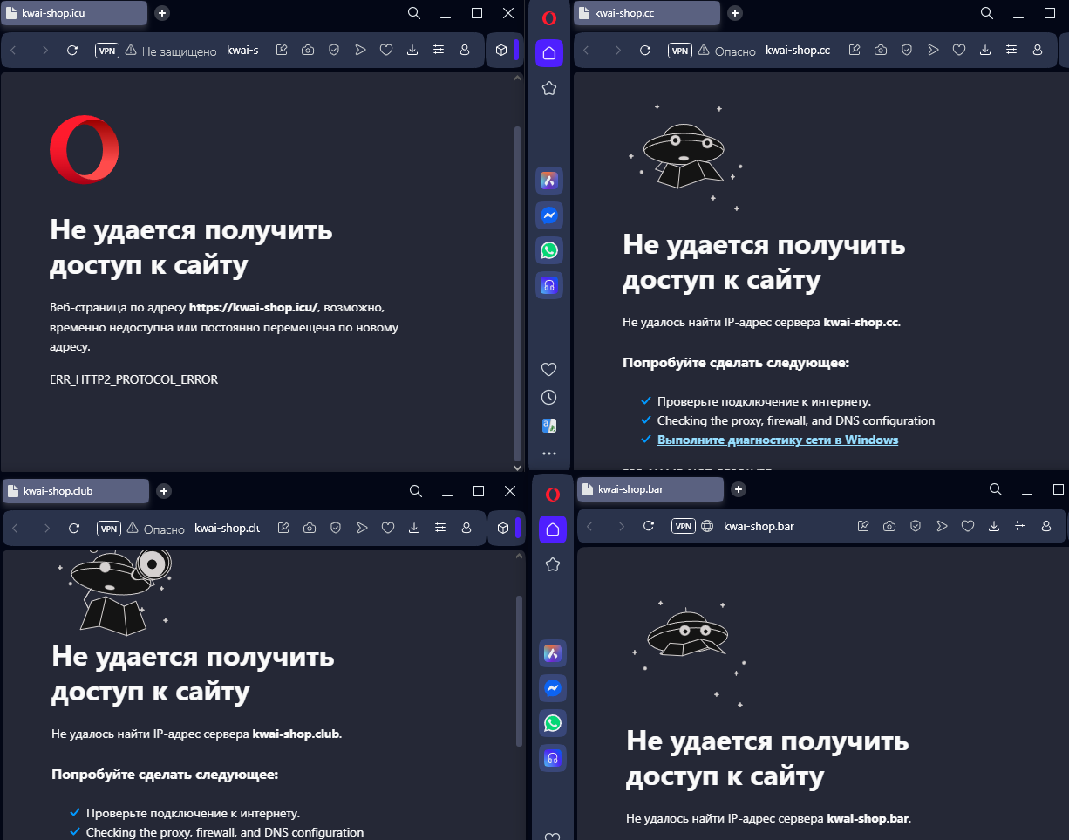Toggle the VPN badge in the kwai-shop.icu window
The height and width of the screenshot is (840, 1069).
tap(107, 51)
